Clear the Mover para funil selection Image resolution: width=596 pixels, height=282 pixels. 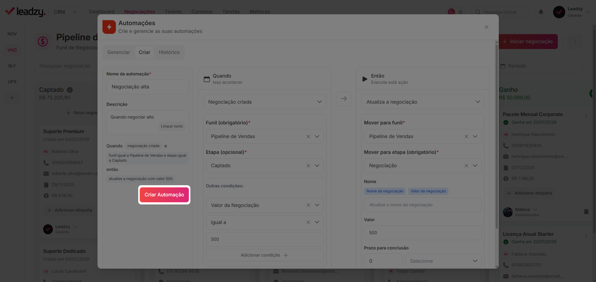pos(466,137)
